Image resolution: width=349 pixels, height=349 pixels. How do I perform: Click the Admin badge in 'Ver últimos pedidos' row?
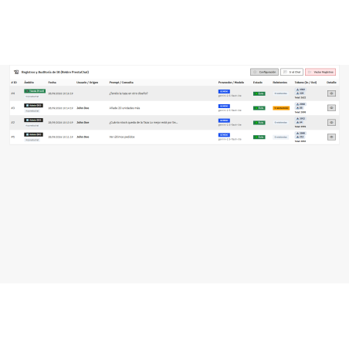pos(33,134)
